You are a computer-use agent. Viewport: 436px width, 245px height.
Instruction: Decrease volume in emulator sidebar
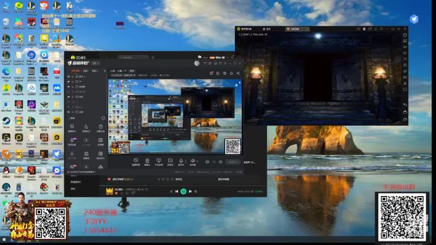tap(405, 53)
